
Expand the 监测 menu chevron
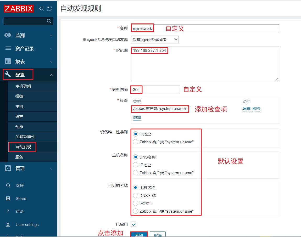(51, 36)
